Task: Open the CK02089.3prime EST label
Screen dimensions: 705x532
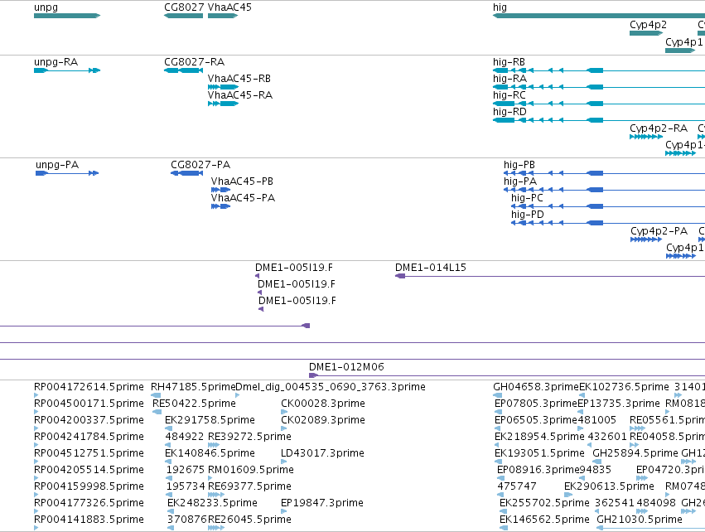Action: tap(323, 420)
